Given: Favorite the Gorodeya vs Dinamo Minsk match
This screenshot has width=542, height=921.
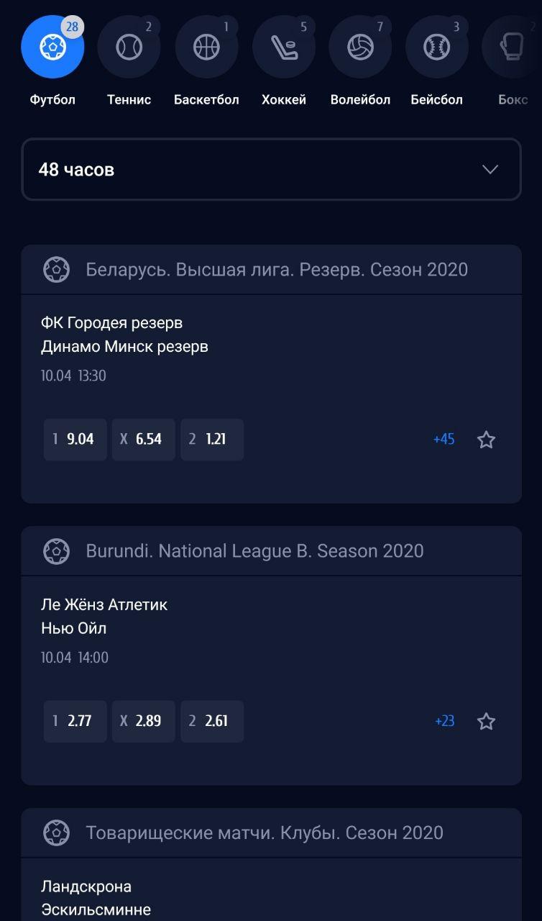Looking at the screenshot, I should [487, 440].
